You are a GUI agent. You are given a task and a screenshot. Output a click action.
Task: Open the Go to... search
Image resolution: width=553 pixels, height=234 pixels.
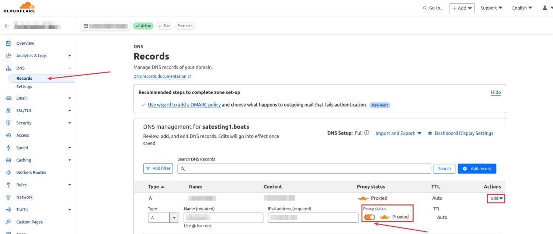(433, 7)
